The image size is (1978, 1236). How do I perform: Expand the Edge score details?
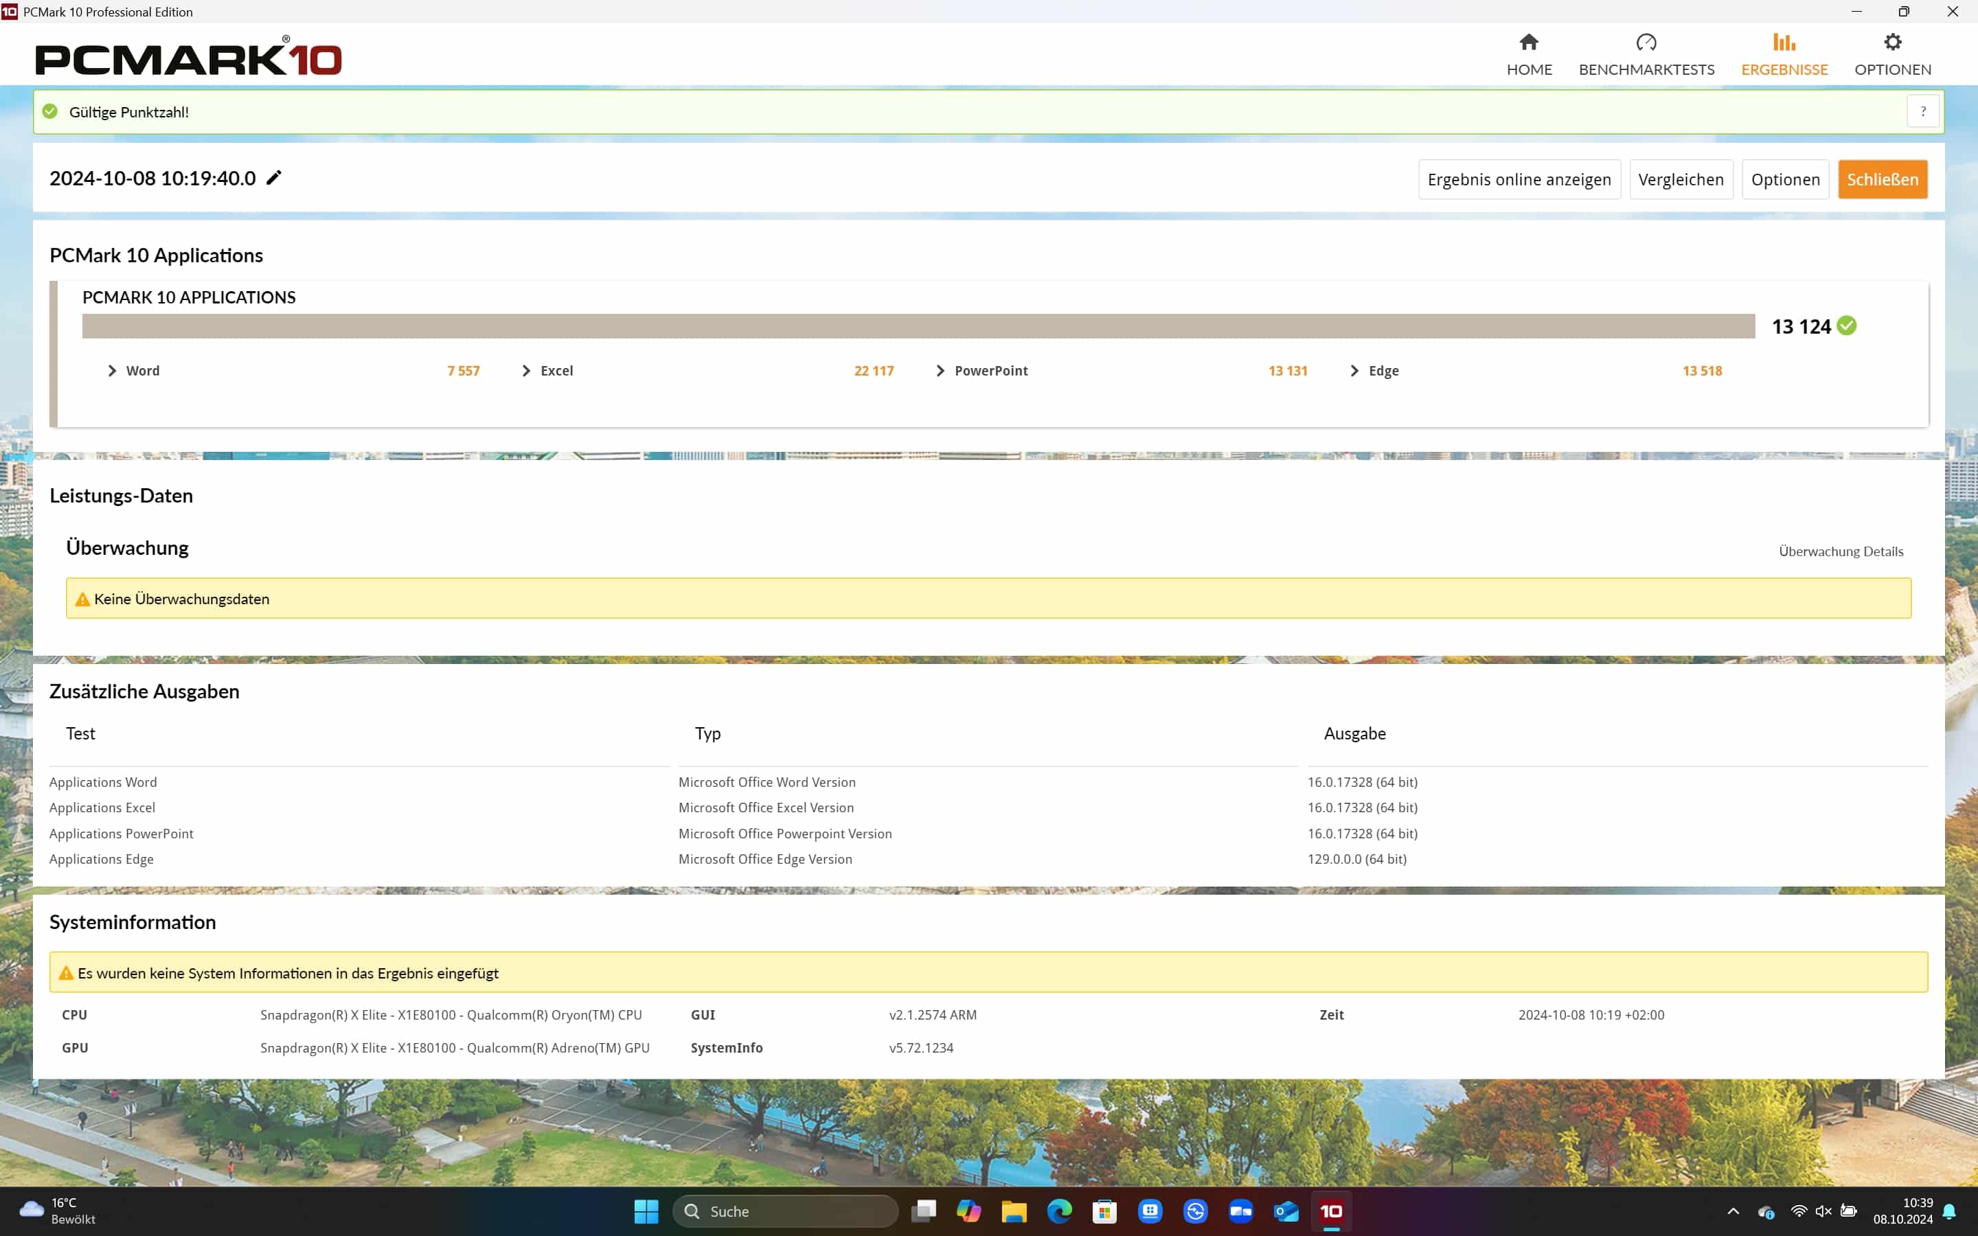pos(1354,370)
